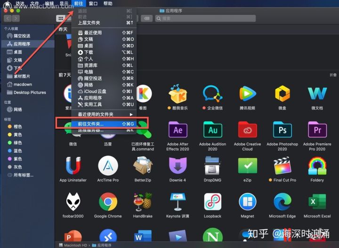Screen dimensions: 339x248
Task: Go forward with toolbar forward arrow
Action: pyautogui.click(x=16, y=18)
